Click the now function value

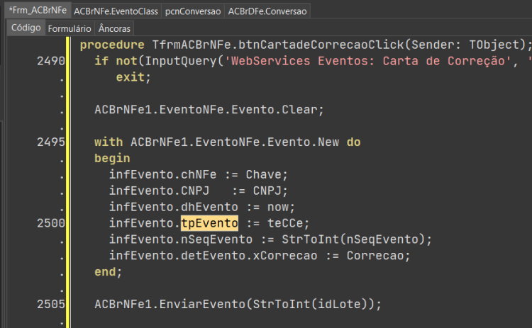pos(278,207)
